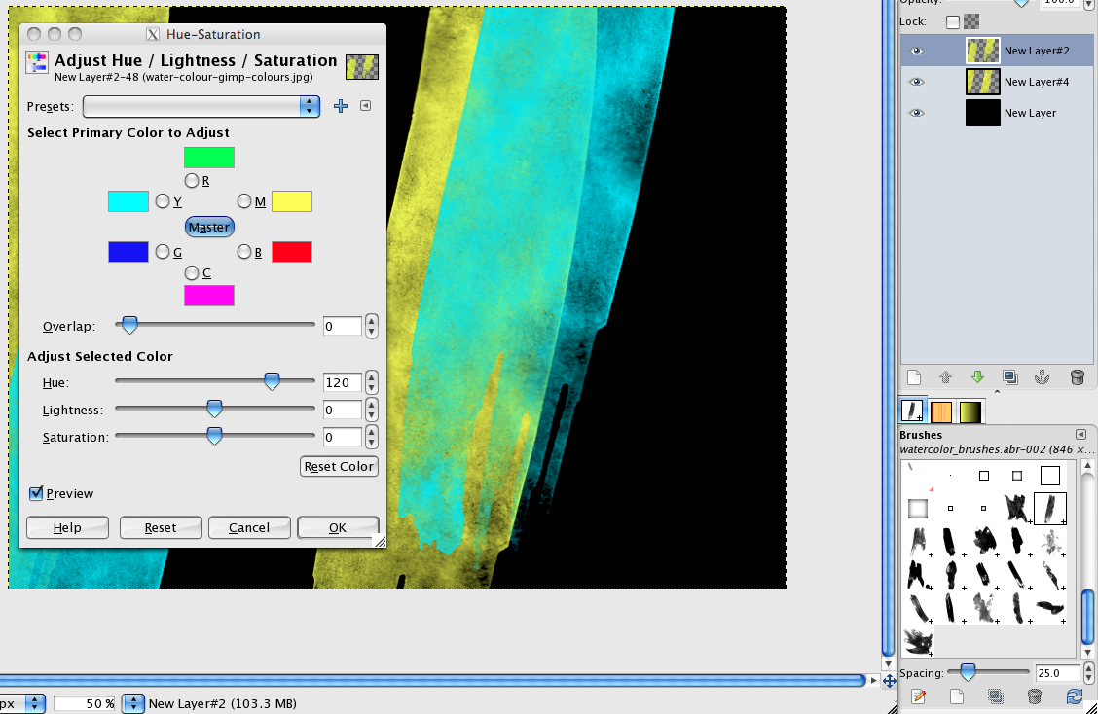The height and width of the screenshot is (714, 1098).
Task: Select the Y primary color radio button
Action: click(x=163, y=201)
